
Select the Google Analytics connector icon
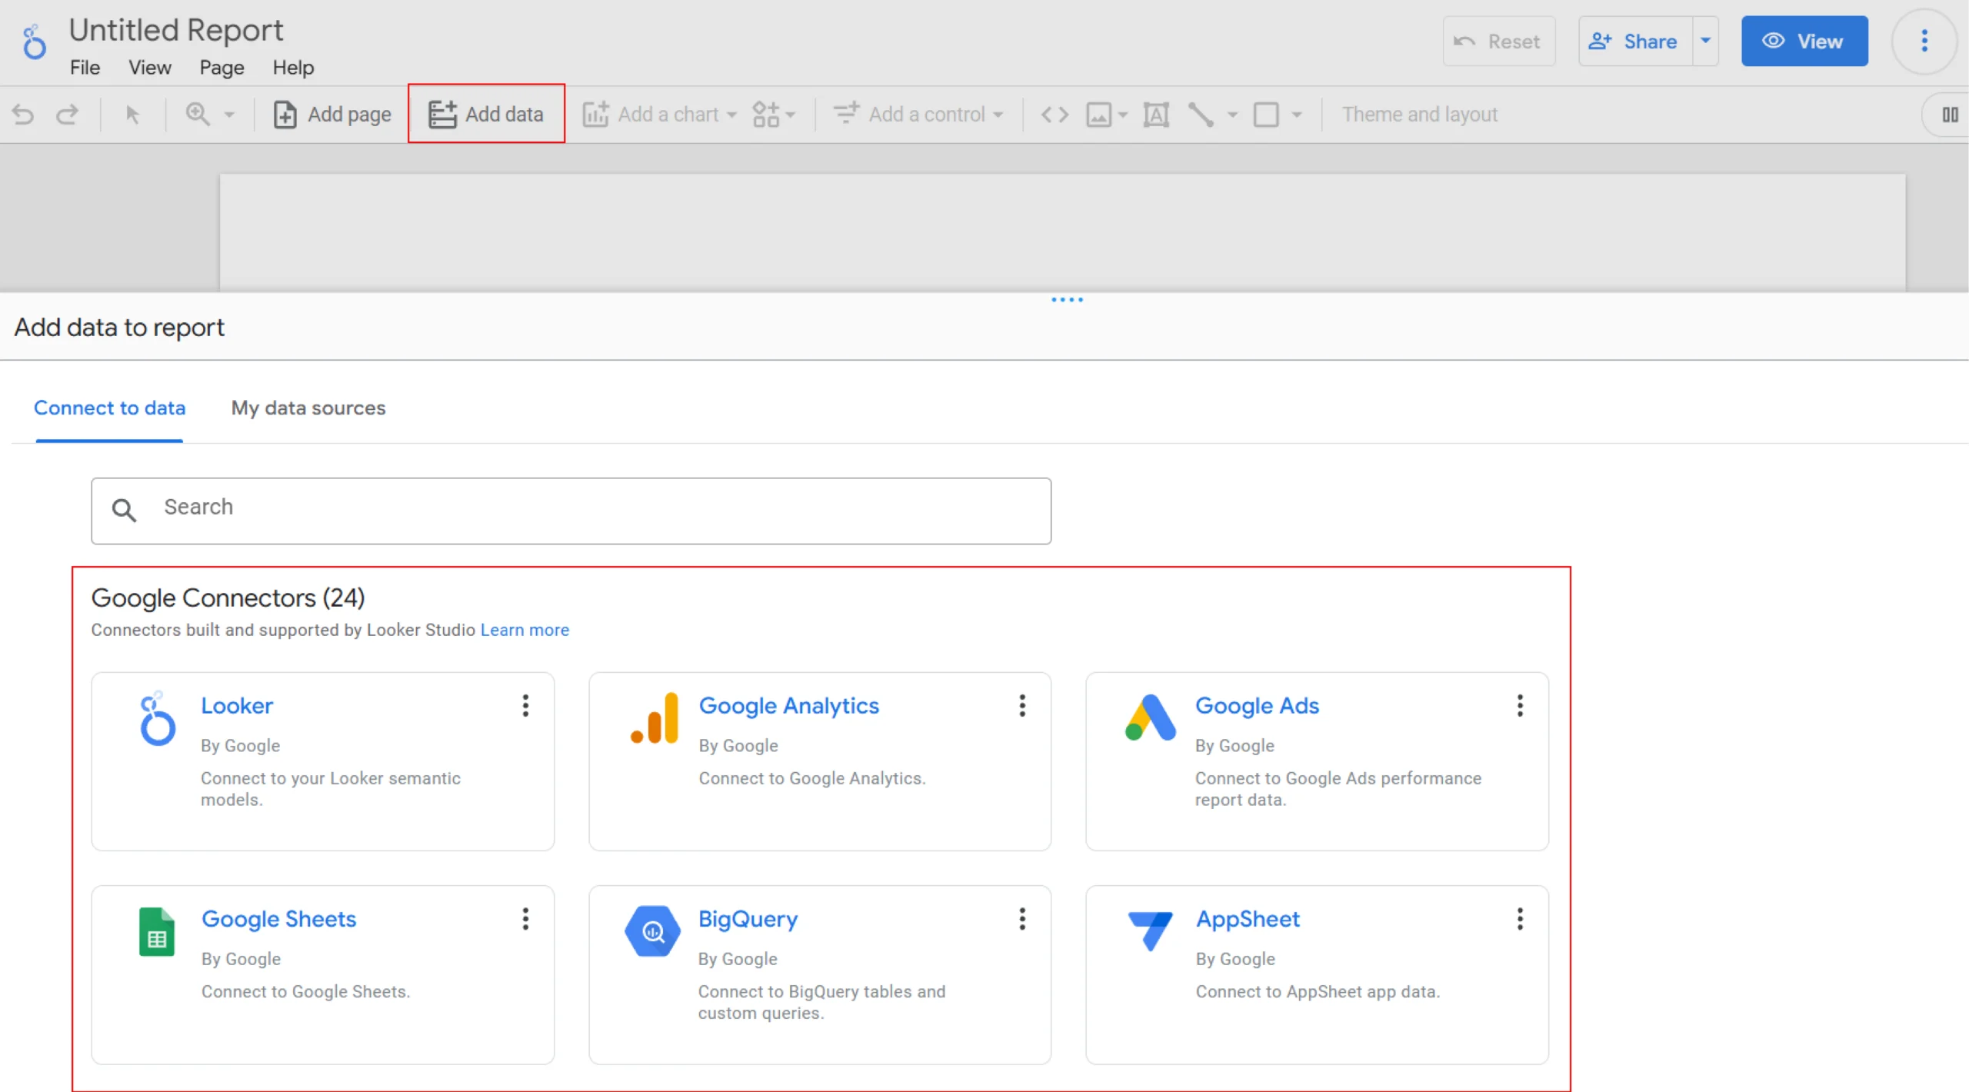point(655,718)
